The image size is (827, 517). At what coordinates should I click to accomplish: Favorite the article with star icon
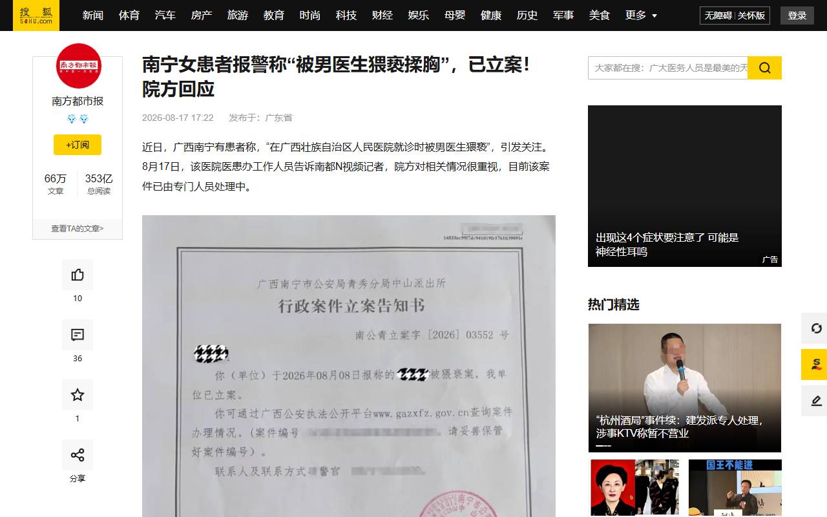click(x=78, y=395)
